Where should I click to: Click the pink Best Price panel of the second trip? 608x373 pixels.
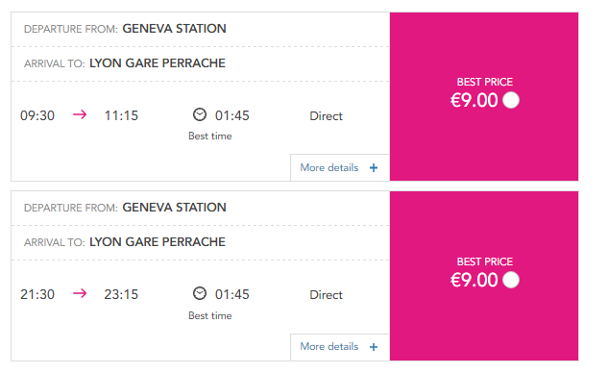point(484,276)
